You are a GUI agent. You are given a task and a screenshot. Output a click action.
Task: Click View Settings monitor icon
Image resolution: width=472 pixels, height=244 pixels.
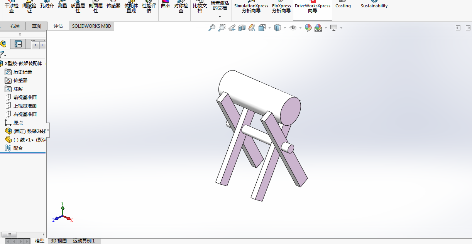click(334, 28)
